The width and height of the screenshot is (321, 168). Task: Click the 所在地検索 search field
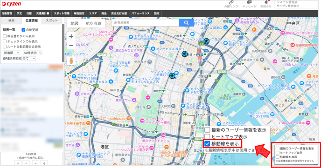tap(146, 23)
